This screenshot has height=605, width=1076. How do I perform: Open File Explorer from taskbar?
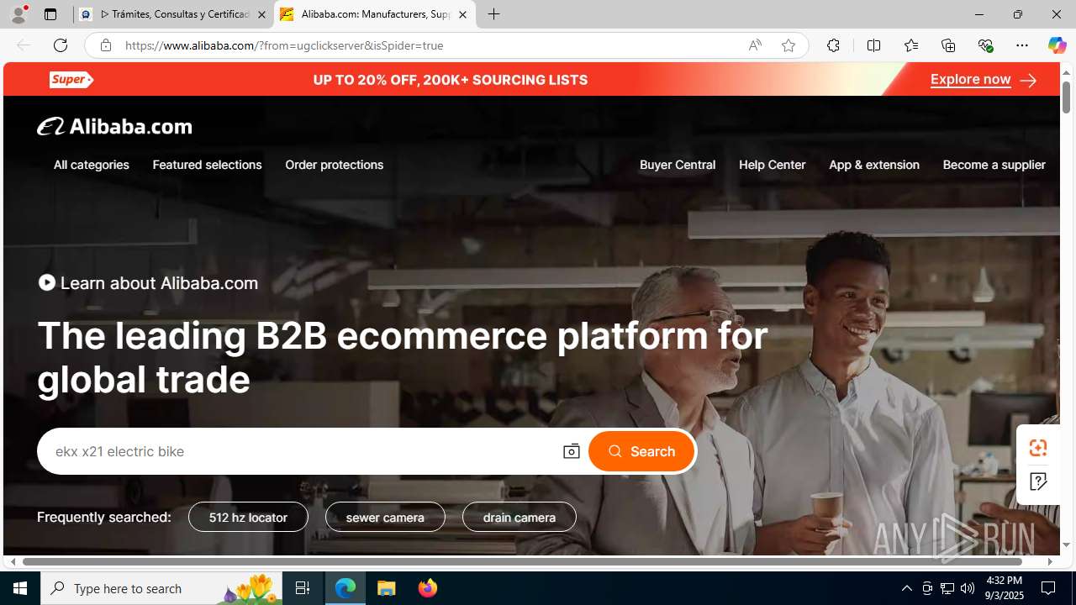tap(387, 588)
